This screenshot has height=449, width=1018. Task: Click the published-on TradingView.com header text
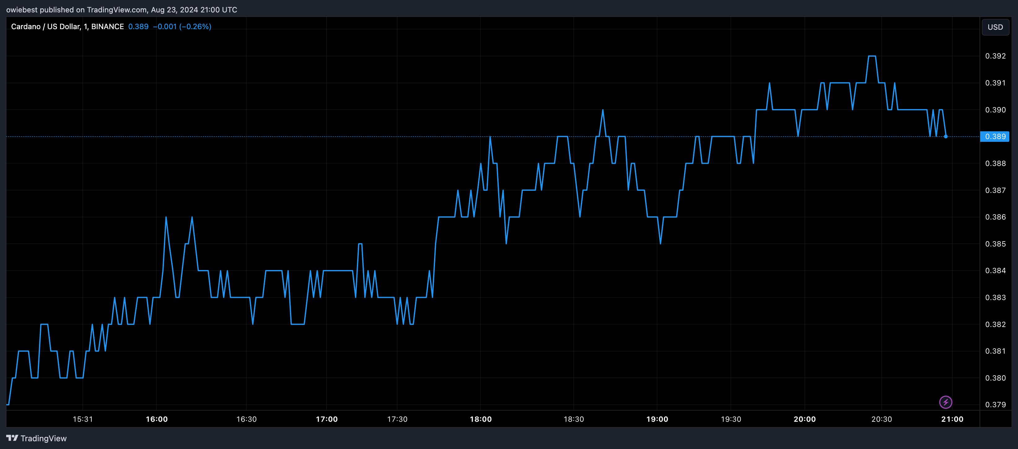pyautogui.click(x=121, y=10)
